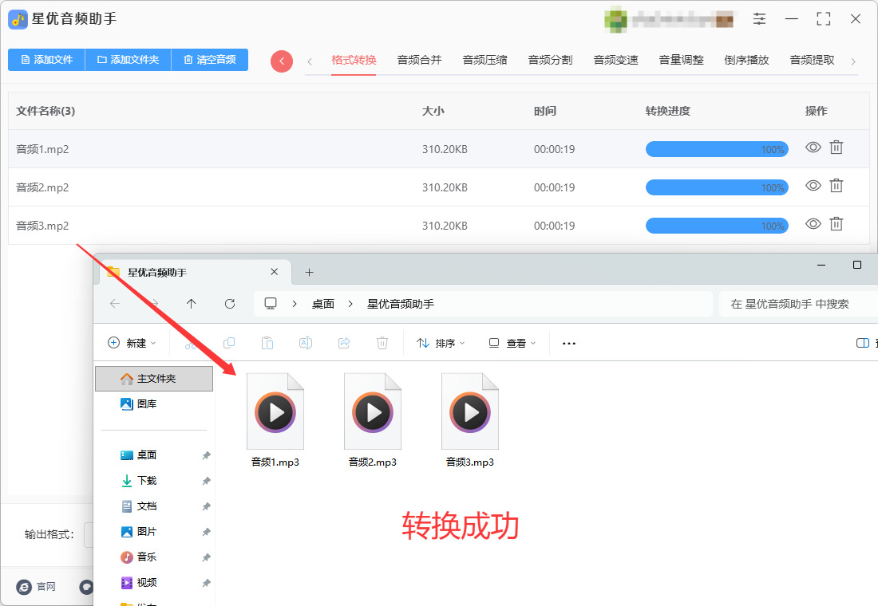Go to the 音频变速 tab
This screenshot has width=878, height=606.
pos(616,60)
